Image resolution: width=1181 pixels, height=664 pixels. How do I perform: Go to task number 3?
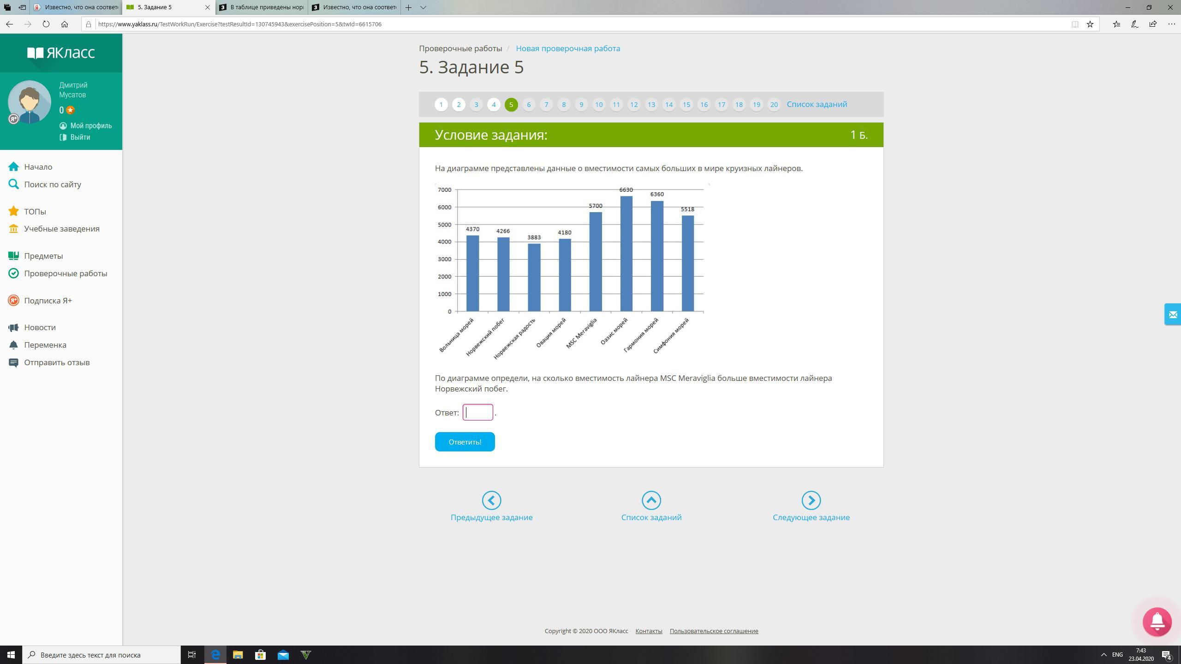[476, 105]
